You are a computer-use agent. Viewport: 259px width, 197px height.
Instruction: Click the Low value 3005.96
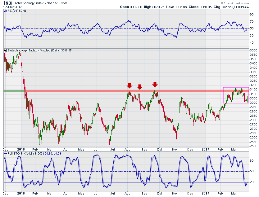[x=181, y=7]
